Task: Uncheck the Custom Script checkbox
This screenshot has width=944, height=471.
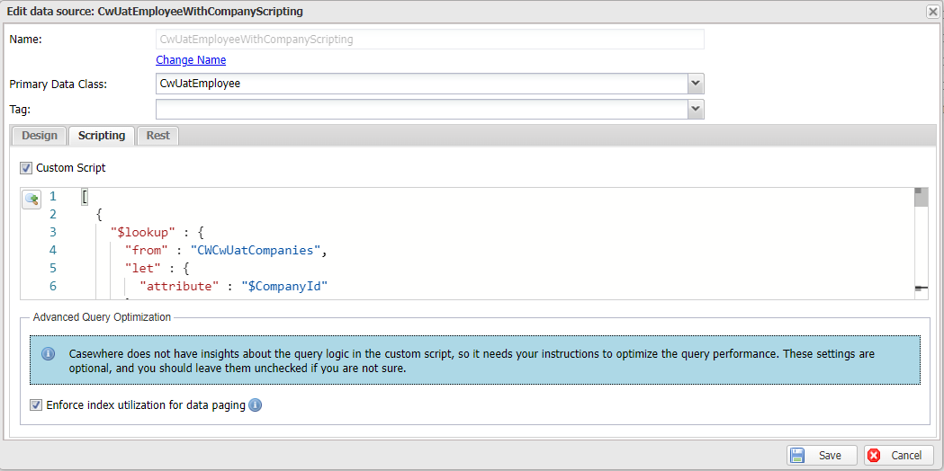Action: click(x=25, y=168)
